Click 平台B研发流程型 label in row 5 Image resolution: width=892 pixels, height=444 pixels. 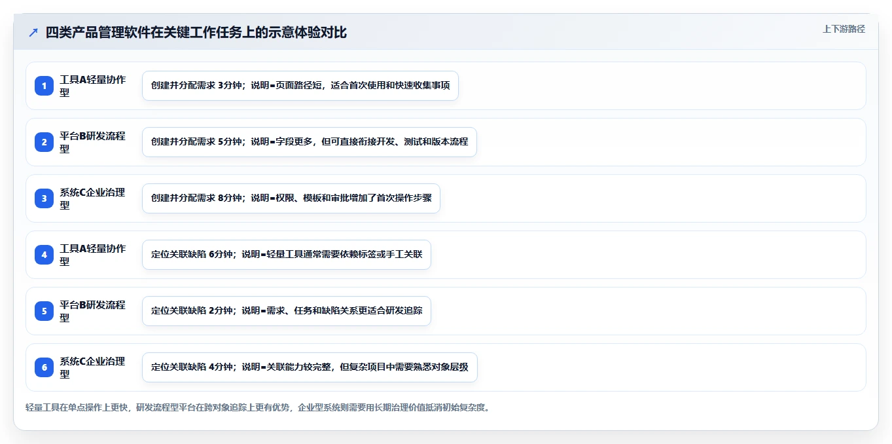coord(92,311)
